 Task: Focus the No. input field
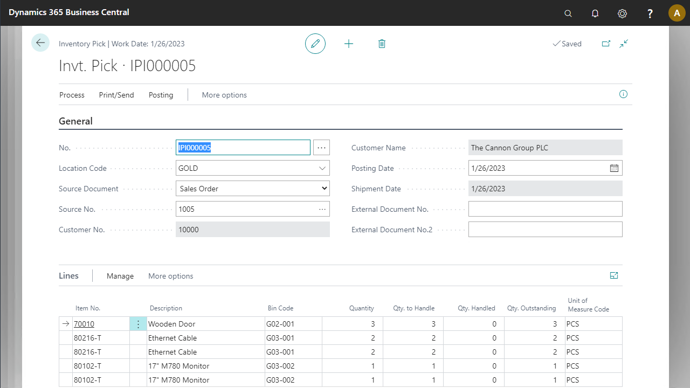coord(243,148)
